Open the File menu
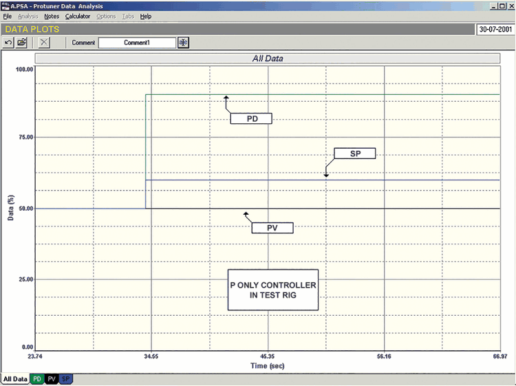Screen dimensions: 516x386 pyautogui.click(x=8, y=16)
